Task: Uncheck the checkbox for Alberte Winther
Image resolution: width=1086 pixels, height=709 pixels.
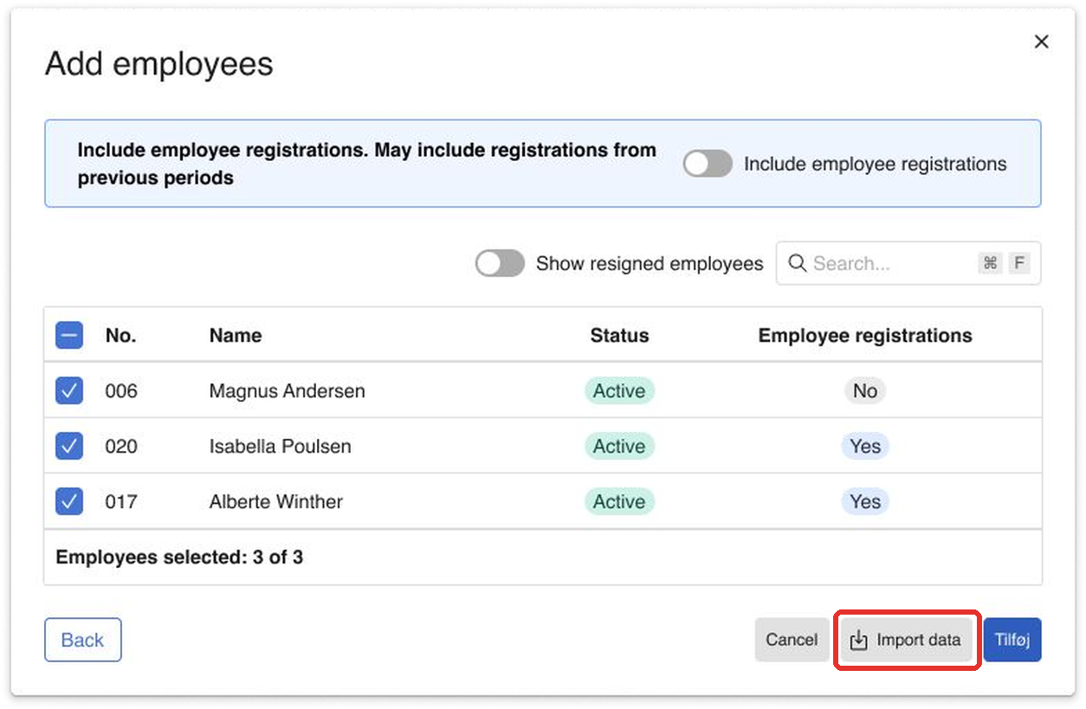Action: point(69,501)
